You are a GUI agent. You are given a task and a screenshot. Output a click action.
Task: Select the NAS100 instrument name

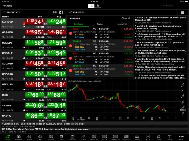tap(7, 116)
